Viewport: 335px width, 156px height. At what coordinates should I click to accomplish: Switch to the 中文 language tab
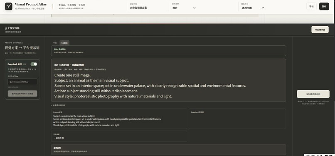pos(55,43)
